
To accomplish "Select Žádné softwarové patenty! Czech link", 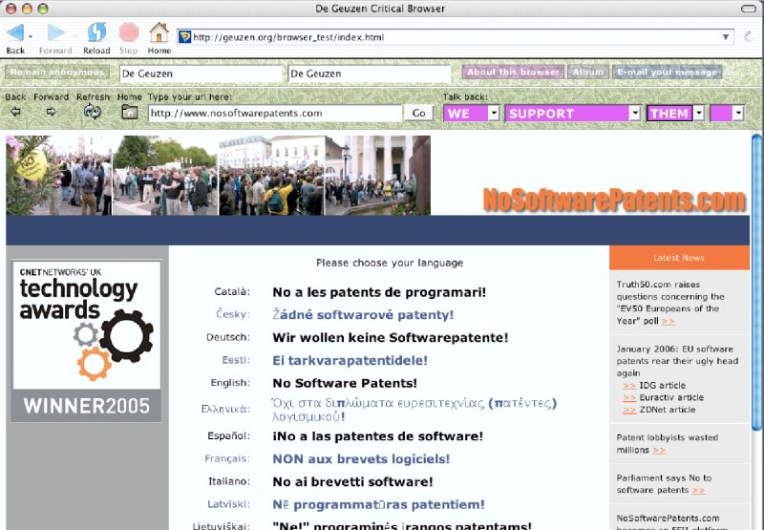I will click(x=363, y=315).
